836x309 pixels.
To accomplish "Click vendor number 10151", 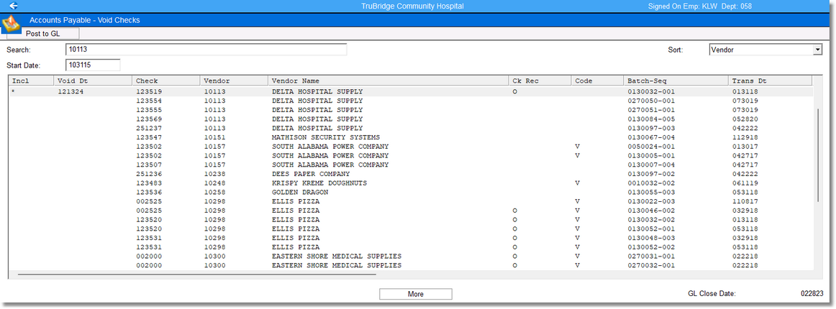I will (x=214, y=137).
